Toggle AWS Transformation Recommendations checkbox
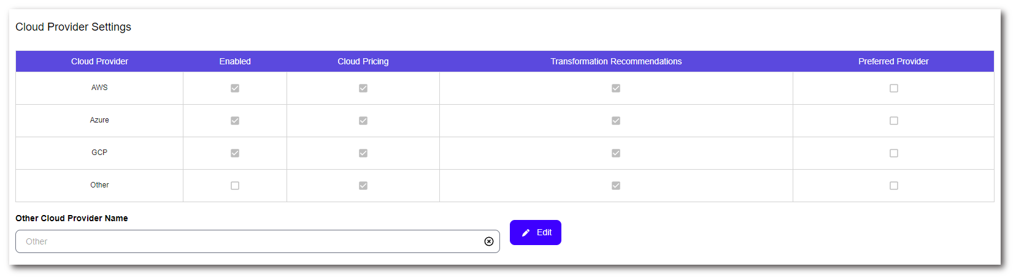Screen dimensions: 1016x280 (616, 88)
